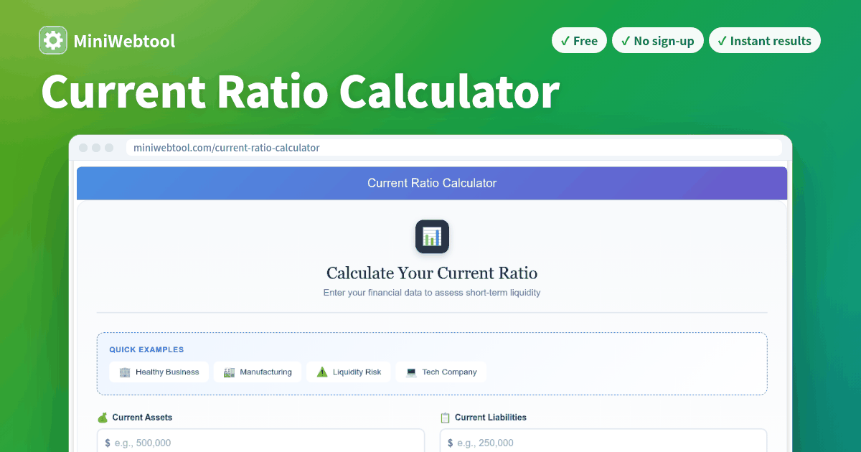Click the laptop icon on Tech Company
The width and height of the screenshot is (861, 452).
[411, 372]
